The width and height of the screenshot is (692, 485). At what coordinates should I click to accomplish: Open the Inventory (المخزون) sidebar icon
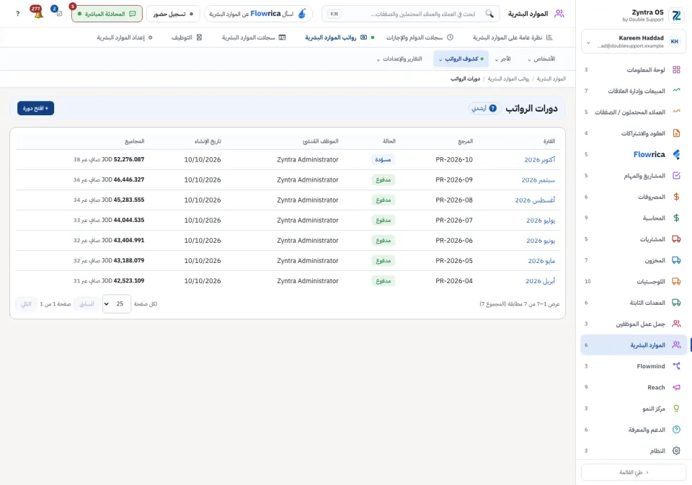pos(676,260)
